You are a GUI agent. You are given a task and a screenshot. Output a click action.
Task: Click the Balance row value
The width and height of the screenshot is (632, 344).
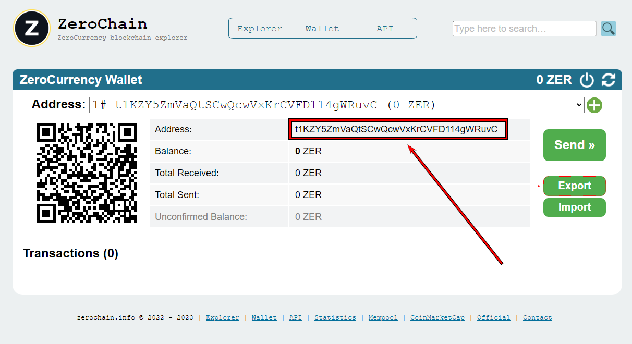[x=309, y=151]
